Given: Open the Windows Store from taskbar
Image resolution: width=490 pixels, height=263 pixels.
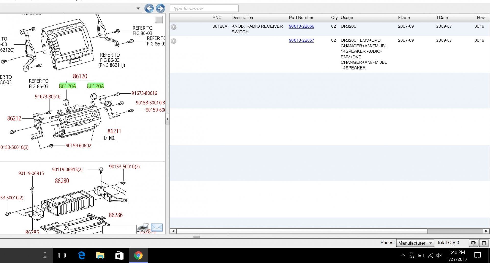Looking at the screenshot, I should click(119, 255).
